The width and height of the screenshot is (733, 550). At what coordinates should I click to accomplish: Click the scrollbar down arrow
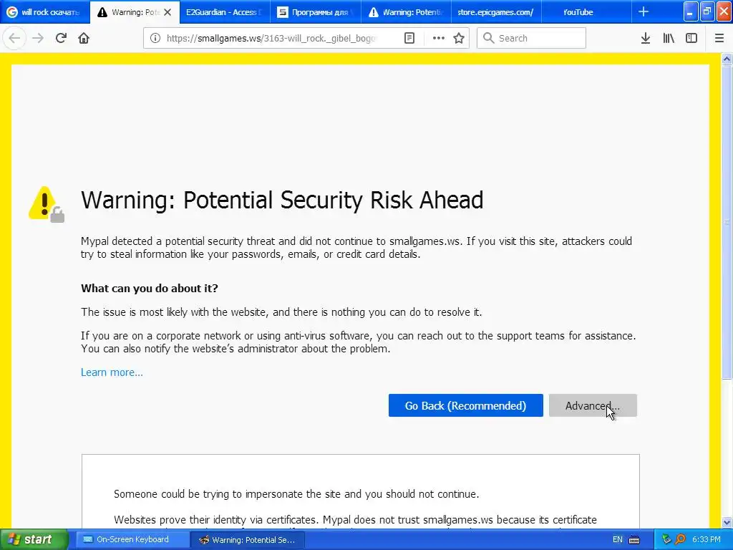tap(727, 522)
